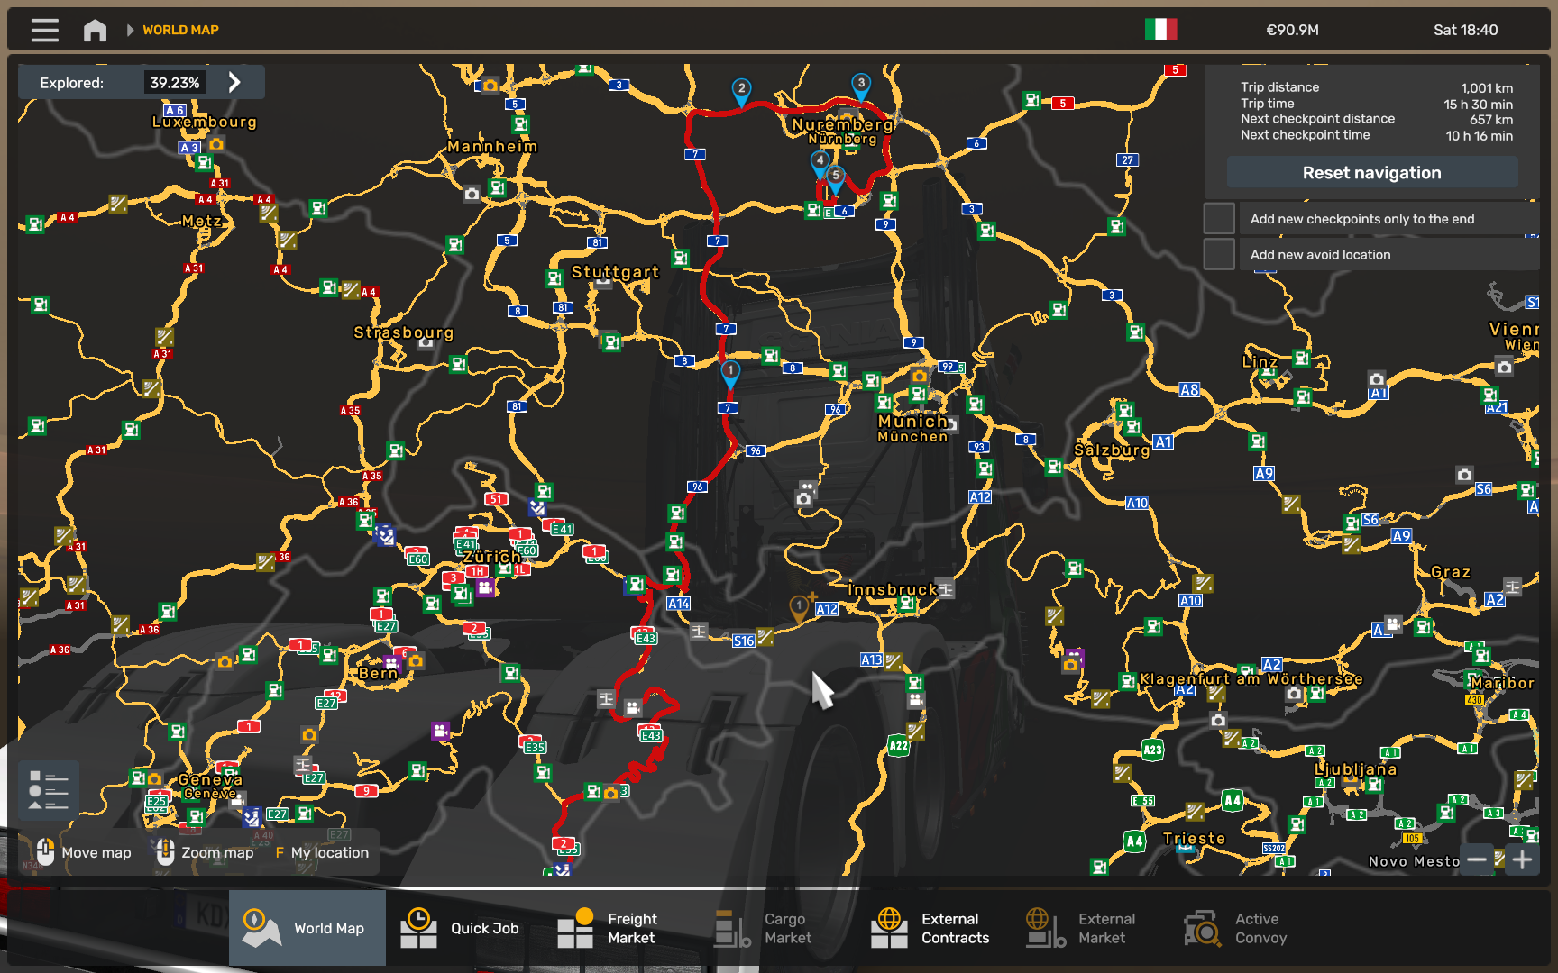Click the orange add-checkpoint marker near Innsbruck
This screenshot has width=1558, height=973.
800,608
